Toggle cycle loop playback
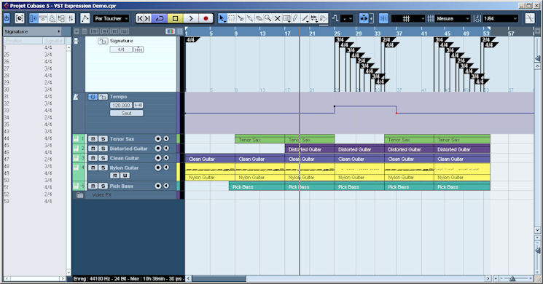Screen dimensions: 543x284 click(x=160, y=18)
